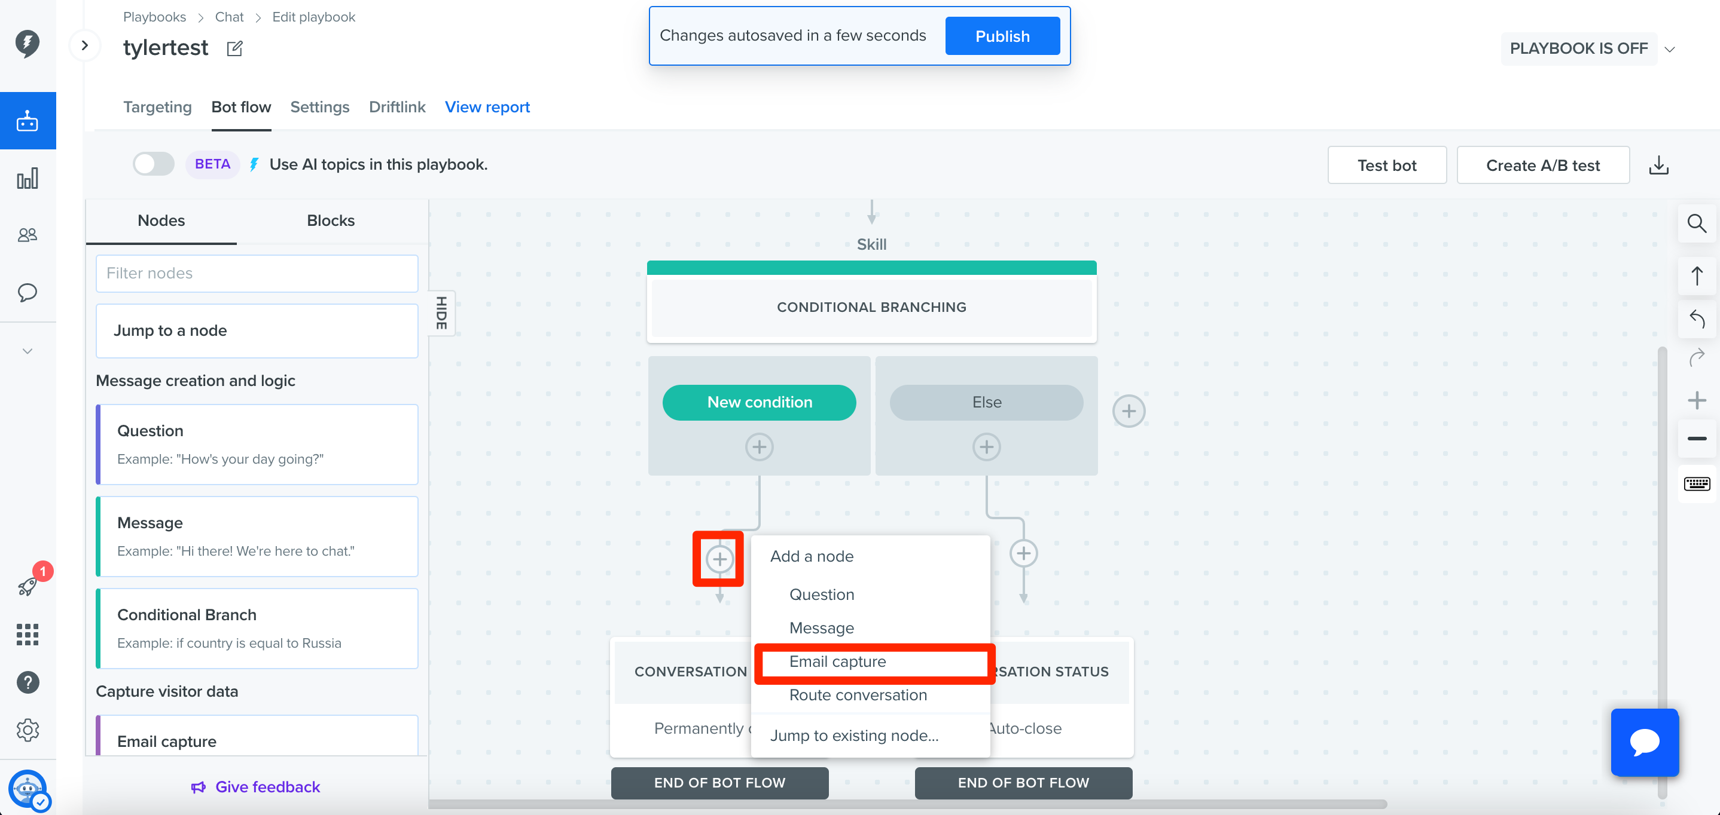Viewport: 1720px width, 815px height.
Task: Open the apps grid icon
Action: tap(28, 635)
